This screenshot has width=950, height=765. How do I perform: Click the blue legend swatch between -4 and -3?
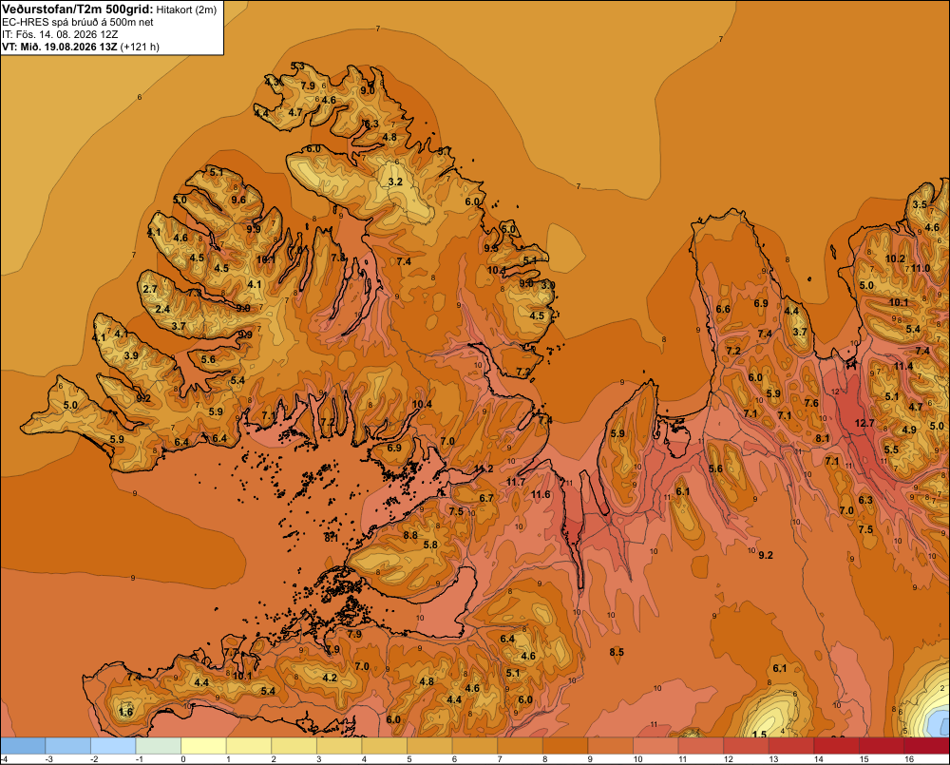(x=23, y=745)
